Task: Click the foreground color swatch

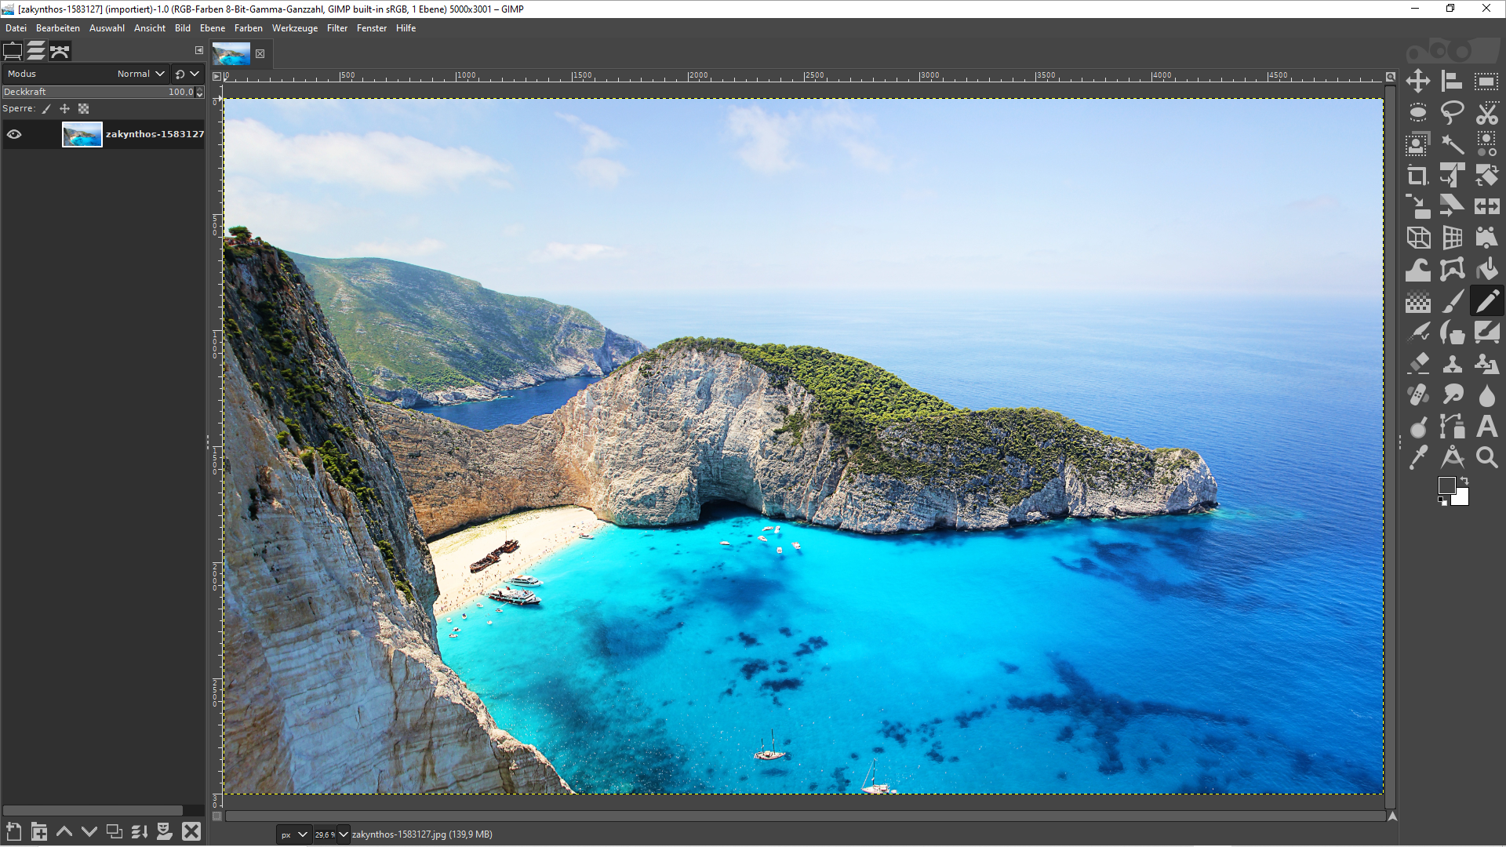Action: (x=1446, y=485)
